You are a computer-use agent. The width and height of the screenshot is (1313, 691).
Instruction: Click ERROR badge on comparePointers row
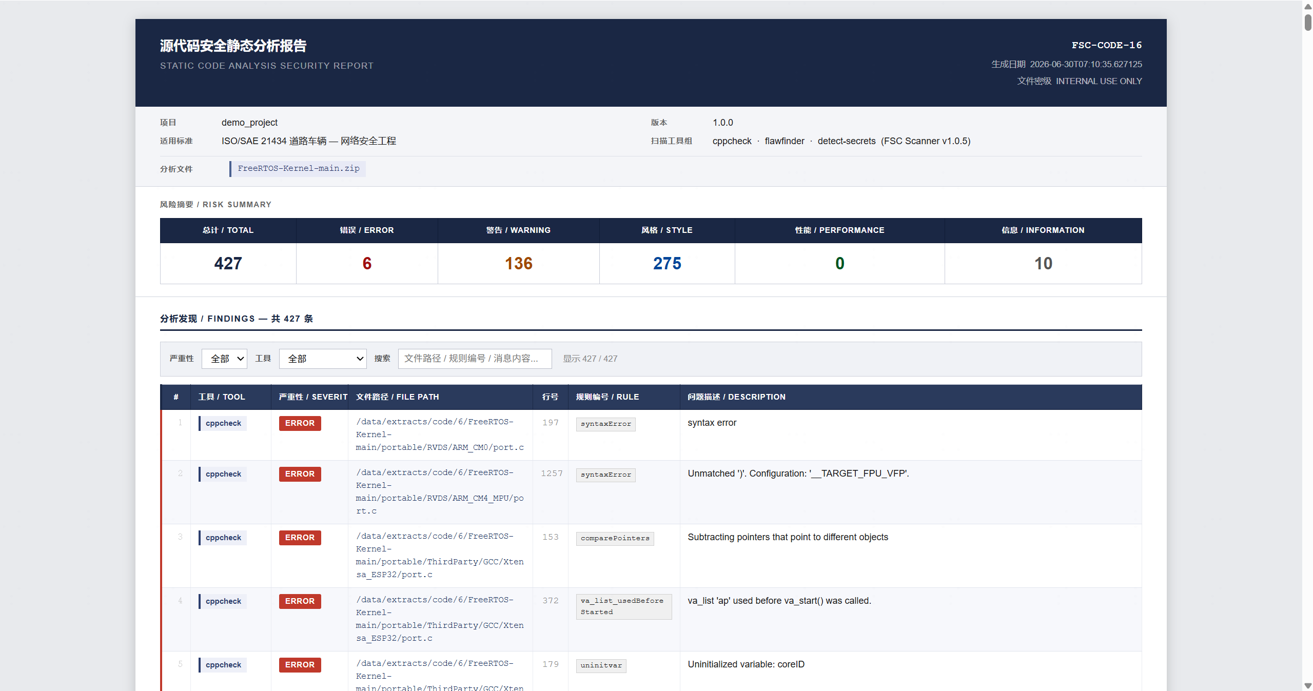[300, 538]
